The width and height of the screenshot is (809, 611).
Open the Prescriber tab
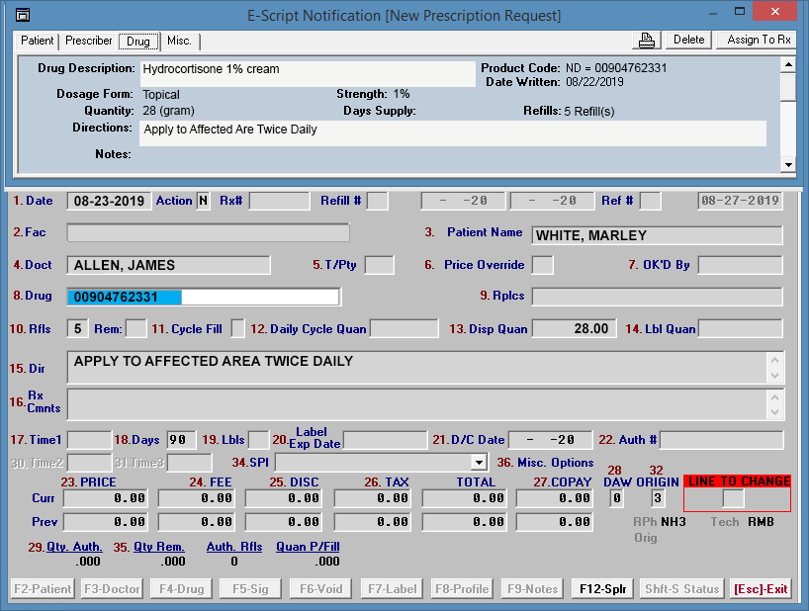coord(89,41)
